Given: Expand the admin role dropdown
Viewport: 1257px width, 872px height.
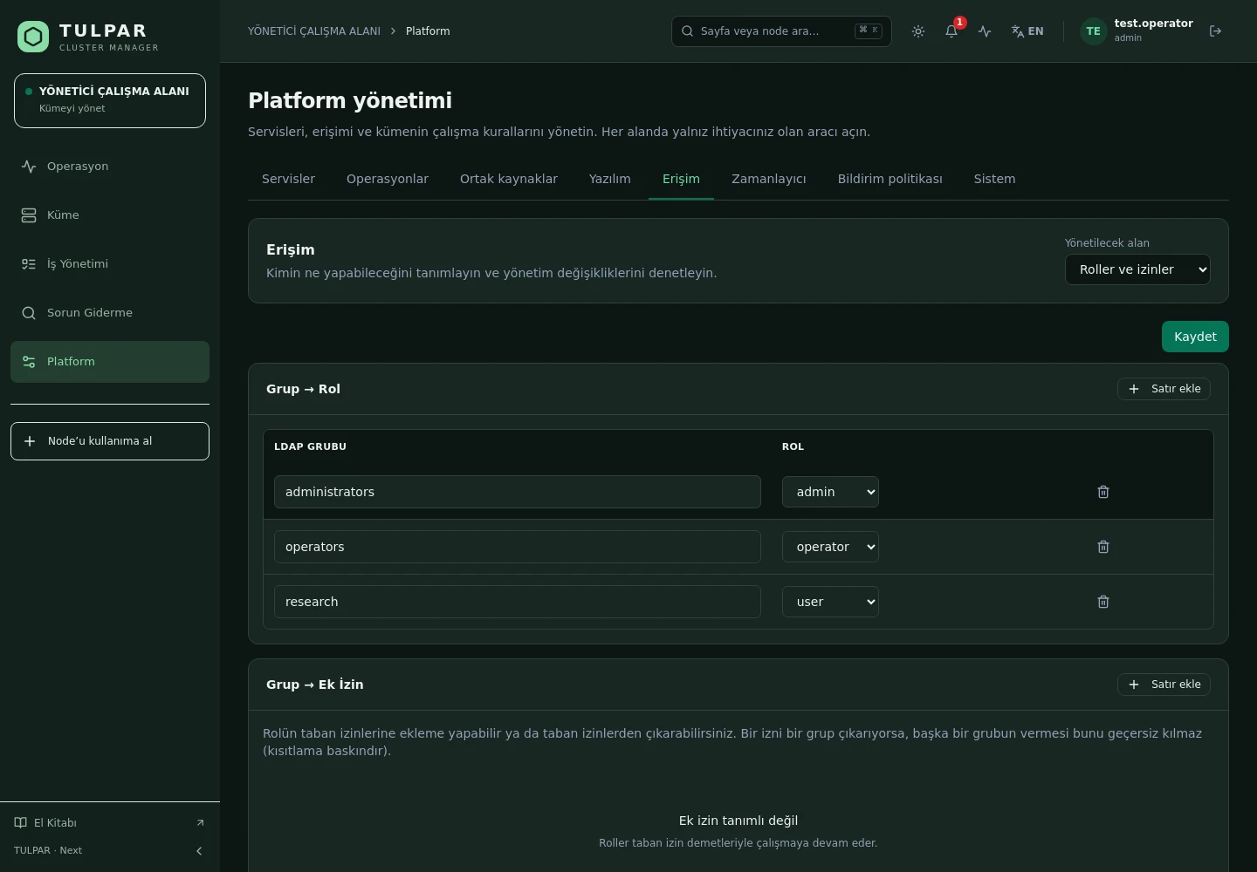Looking at the screenshot, I should point(830,492).
